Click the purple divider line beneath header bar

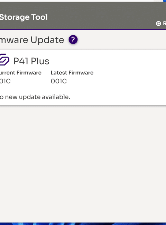(x=83, y=29)
